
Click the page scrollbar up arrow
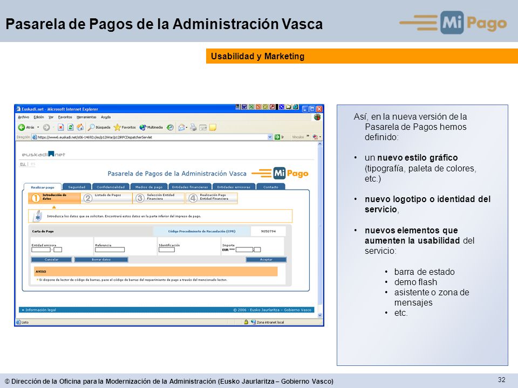click(319, 144)
